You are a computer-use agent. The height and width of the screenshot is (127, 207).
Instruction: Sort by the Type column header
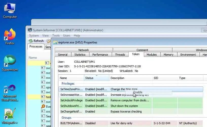click(190, 78)
